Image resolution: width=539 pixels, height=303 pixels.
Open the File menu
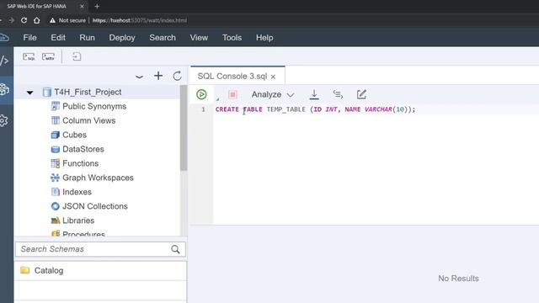coord(30,38)
